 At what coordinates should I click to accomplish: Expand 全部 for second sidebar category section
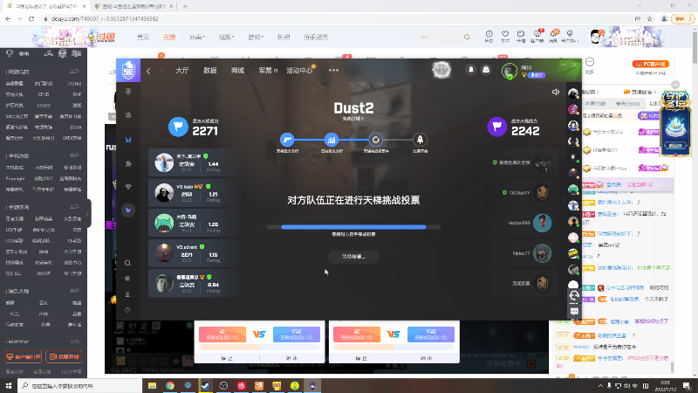point(75,155)
